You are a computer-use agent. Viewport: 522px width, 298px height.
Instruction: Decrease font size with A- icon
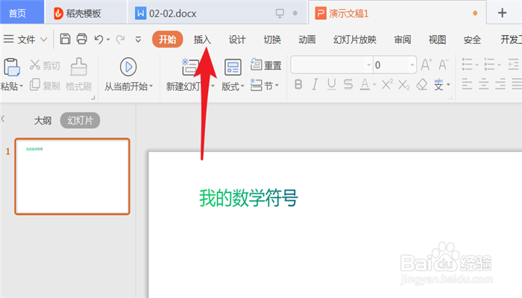point(443,65)
